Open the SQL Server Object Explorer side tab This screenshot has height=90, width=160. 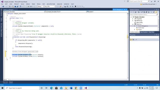2,30
